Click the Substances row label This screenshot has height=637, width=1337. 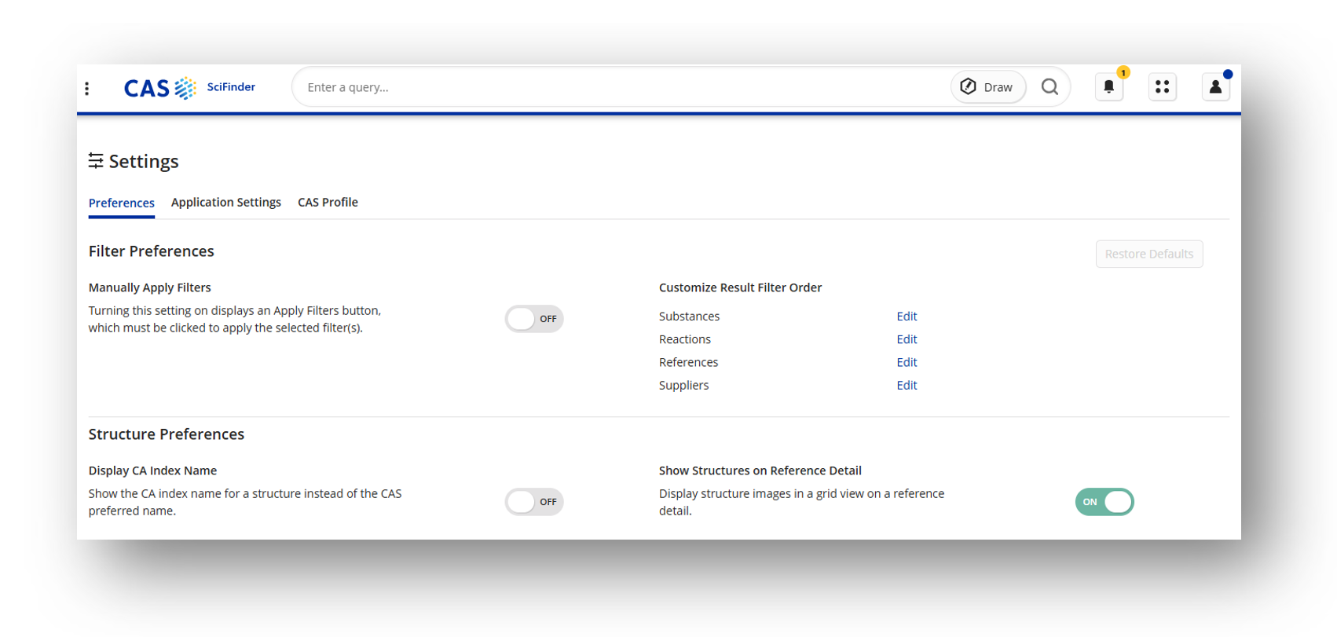[689, 316]
